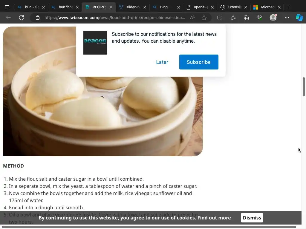The height and width of the screenshot is (229, 306).
Task: Click step 'In a separate bowl, mix the yeast'
Action: 103,186
